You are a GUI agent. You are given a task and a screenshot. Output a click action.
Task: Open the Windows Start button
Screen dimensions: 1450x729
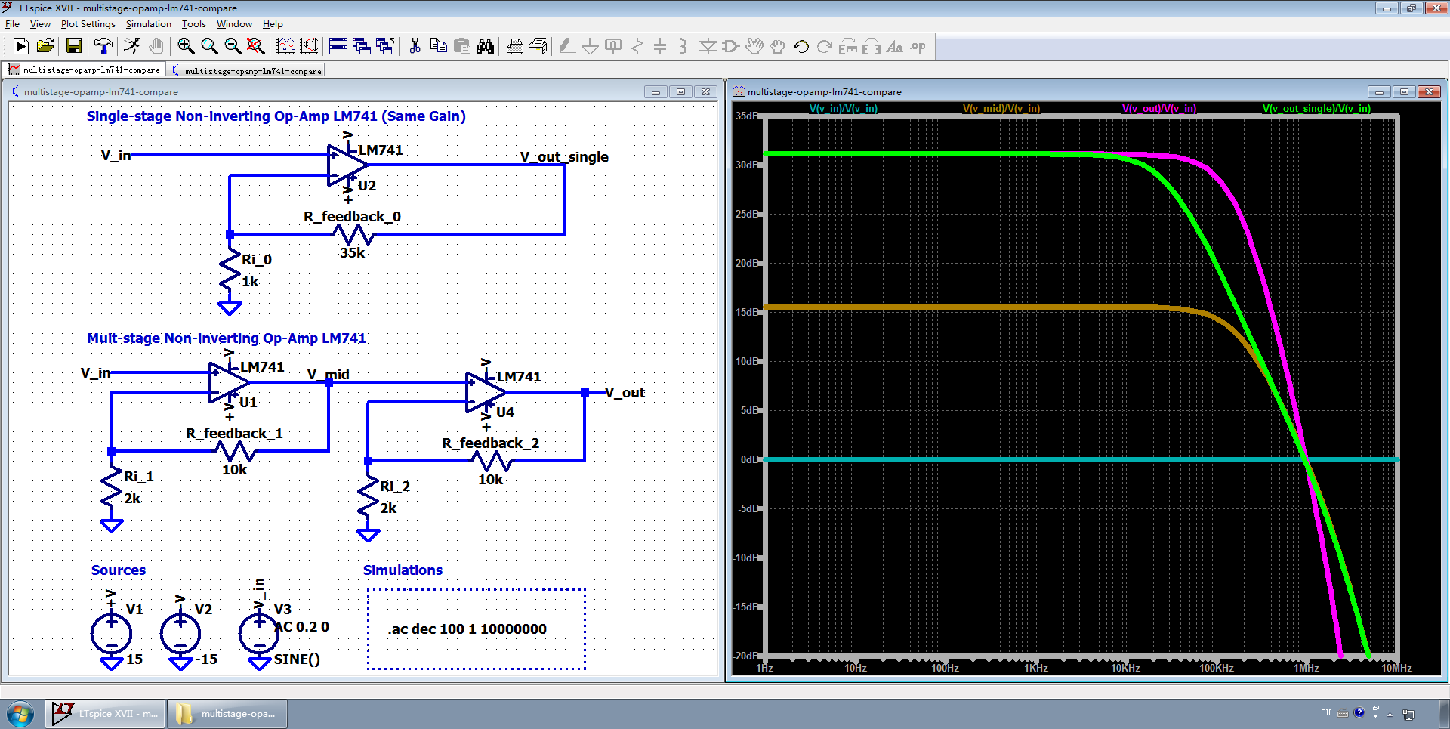coord(20,713)
